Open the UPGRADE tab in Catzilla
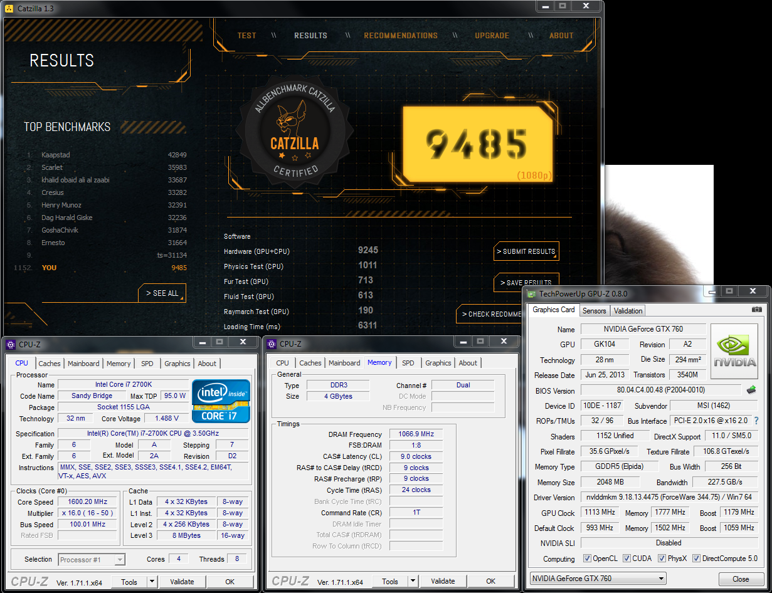Screen dimensions: 772x593 point(492,36)
